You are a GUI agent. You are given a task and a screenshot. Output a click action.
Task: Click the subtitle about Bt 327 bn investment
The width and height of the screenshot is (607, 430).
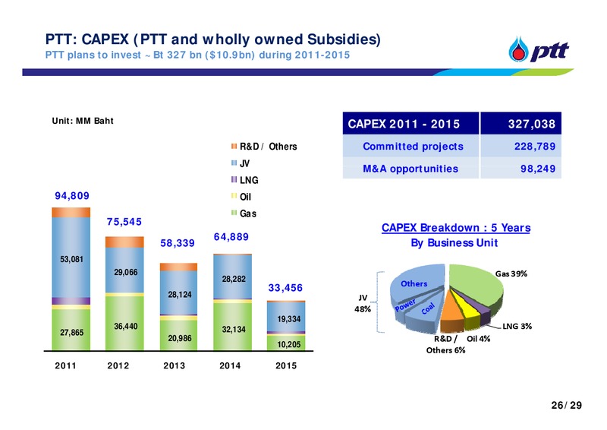pos(197,55)
